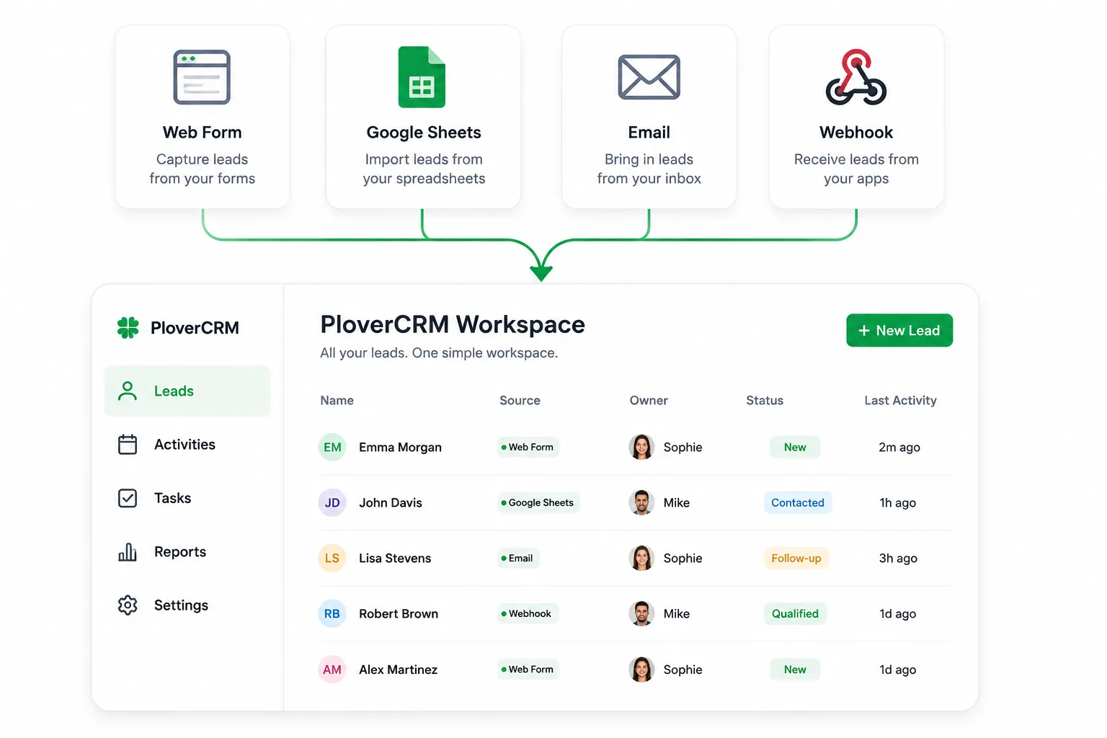This screenshot has width=1107, height=738.
Task: Open the Leads section in sidebar
Action: coord(187,391)
